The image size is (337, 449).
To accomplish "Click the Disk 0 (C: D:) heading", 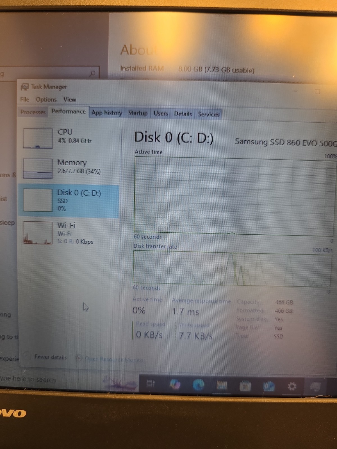I will pyautogui.click(x=174, y=138).
